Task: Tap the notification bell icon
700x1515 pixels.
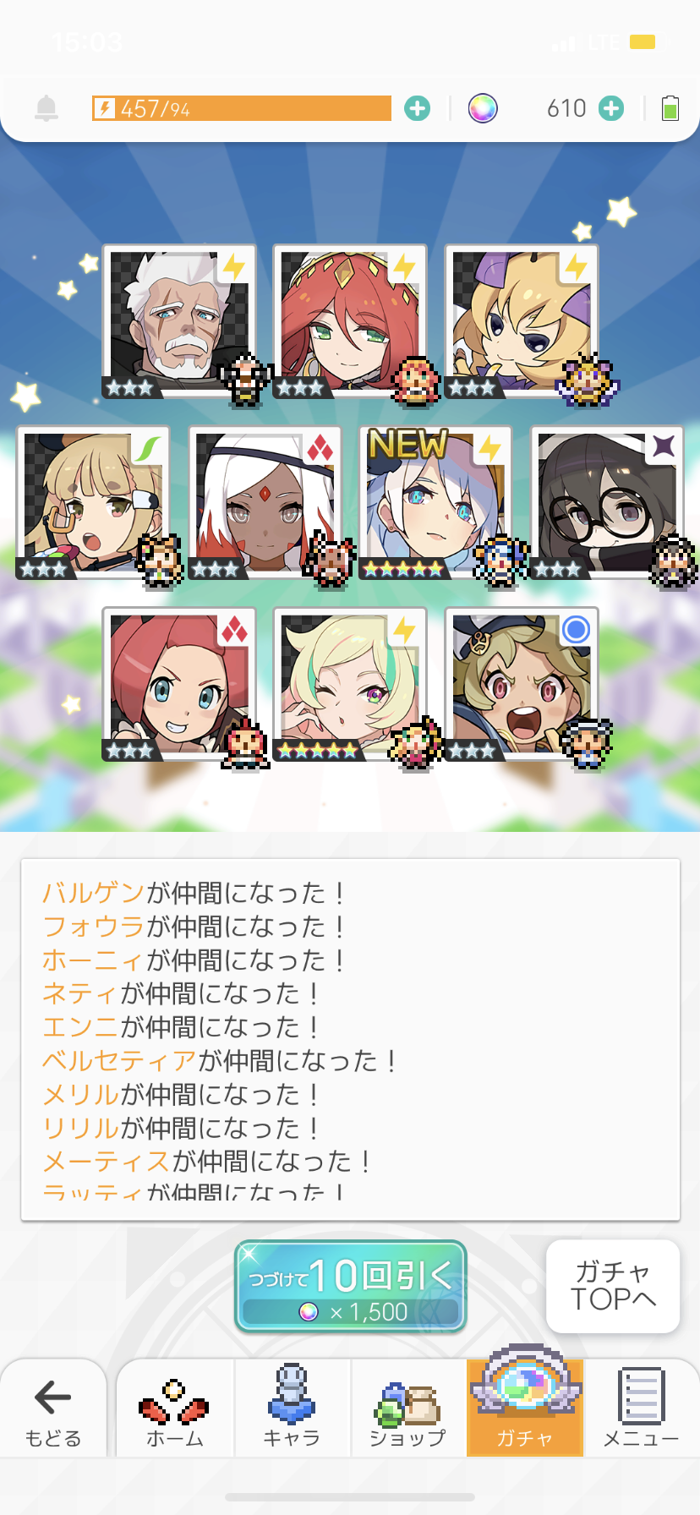Action: click(46, 108)
